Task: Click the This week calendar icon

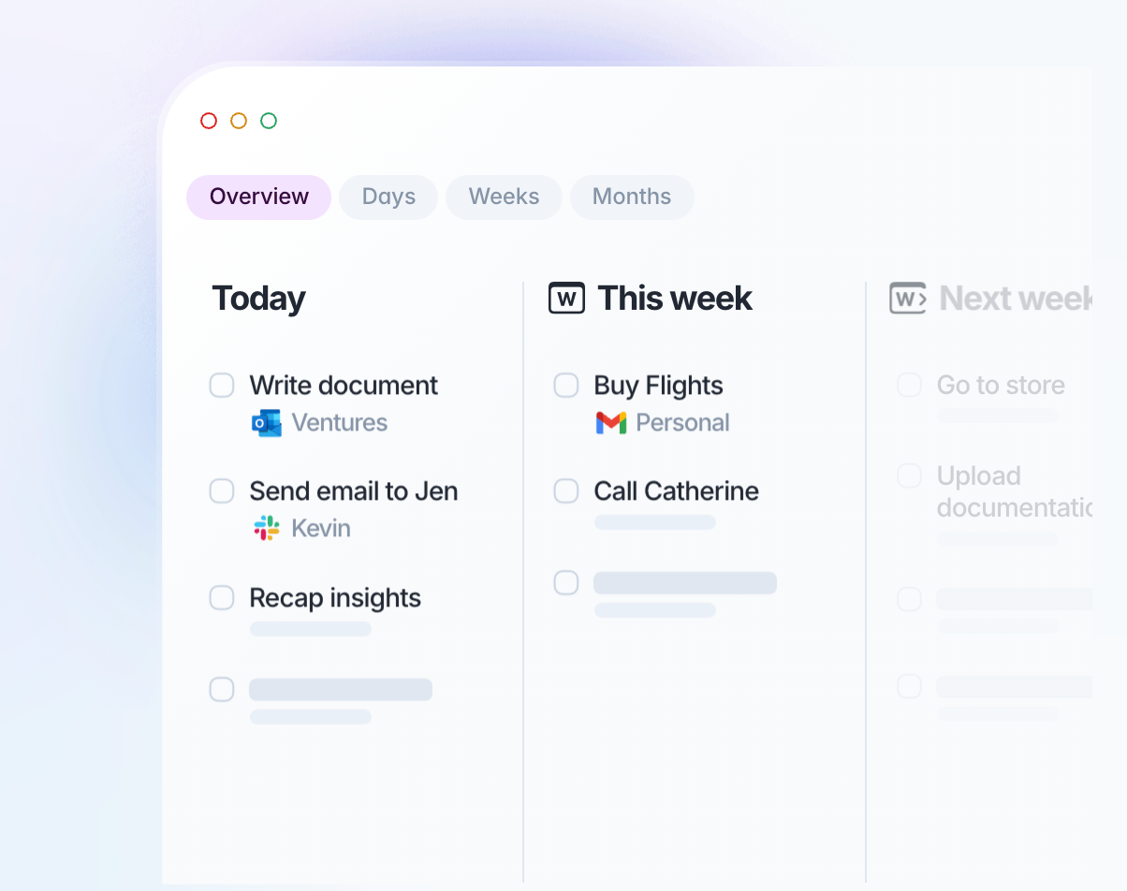Action: click(566, 299)
